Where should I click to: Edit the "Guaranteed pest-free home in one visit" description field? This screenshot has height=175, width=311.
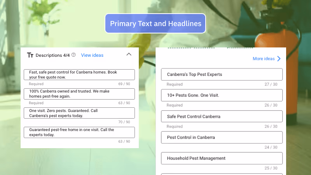(x=79, y=132)
